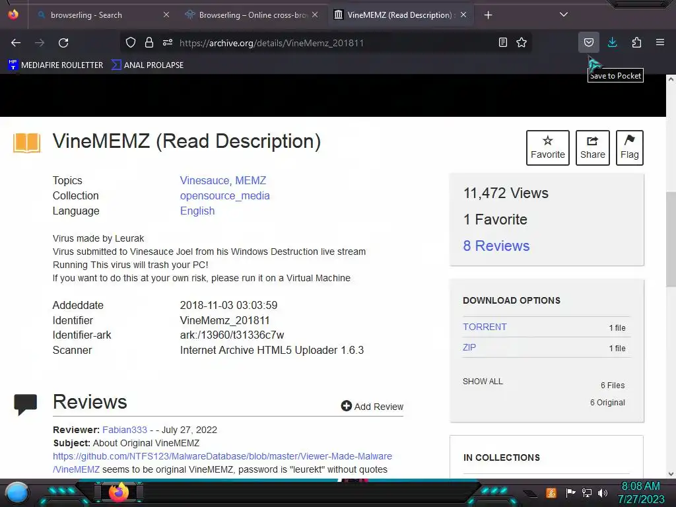Click the forward navigation arrow
Viewport: 676px width, 507px height.
click(40, 43)
